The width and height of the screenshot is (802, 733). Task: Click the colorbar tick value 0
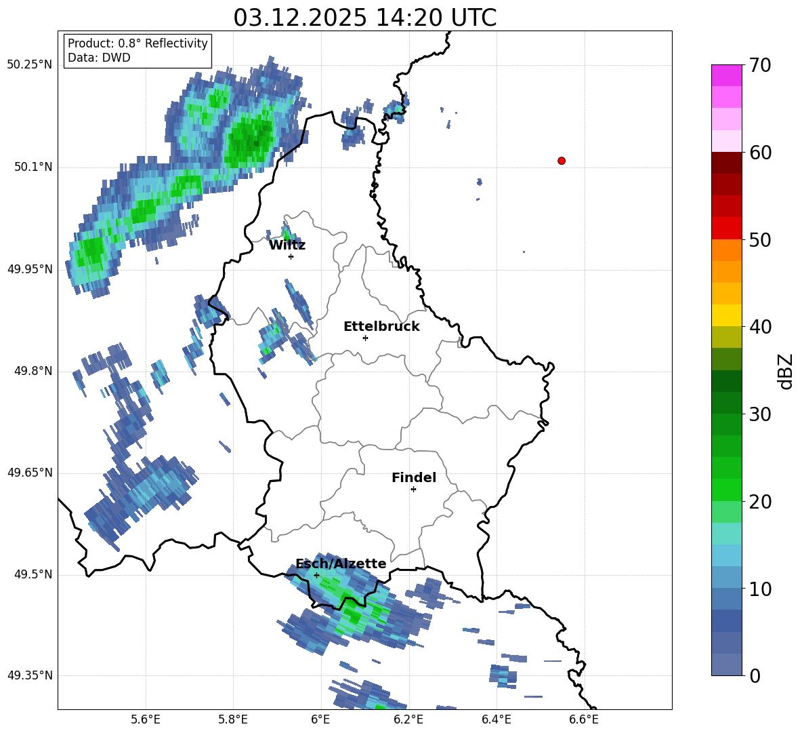[x=755, y=675]
